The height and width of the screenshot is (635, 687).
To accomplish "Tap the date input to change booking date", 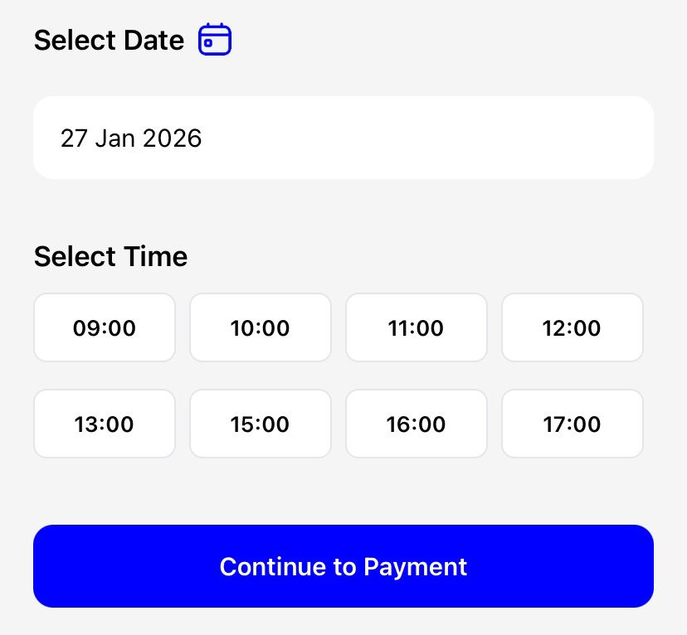I will pyautogui.click(x=343, y=138).
